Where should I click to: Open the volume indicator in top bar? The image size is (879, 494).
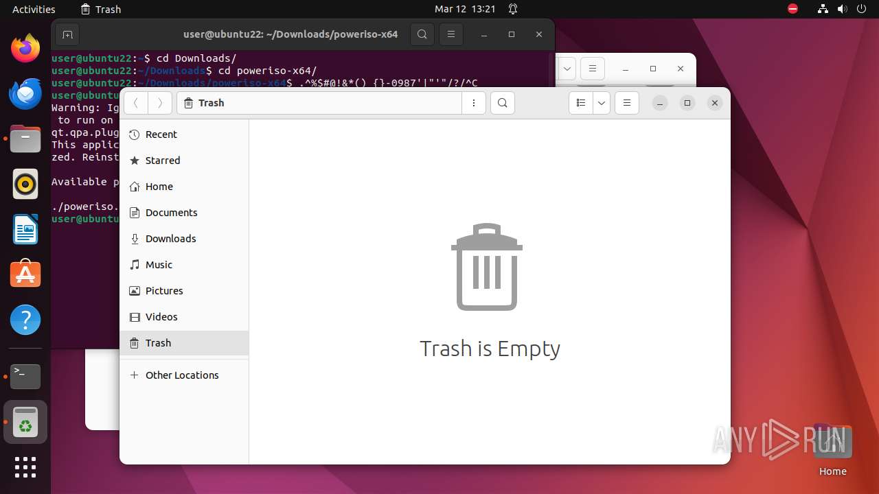click(x=843, y=9)
